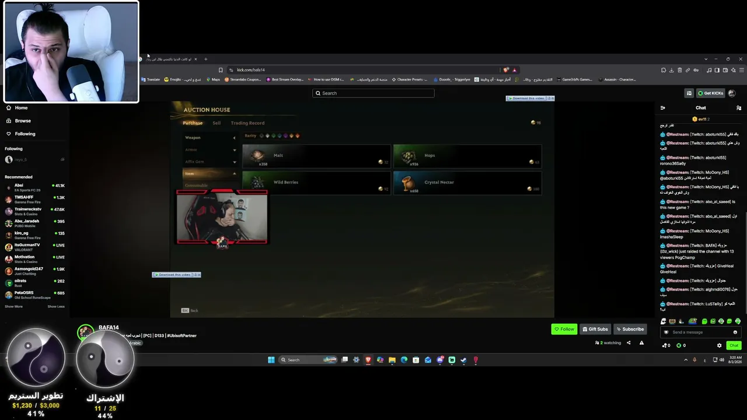
Task: Expand the Armor category
Action: 210,150
